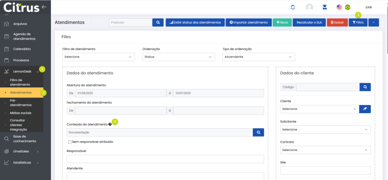Click the graduation cap training icon

325,7
